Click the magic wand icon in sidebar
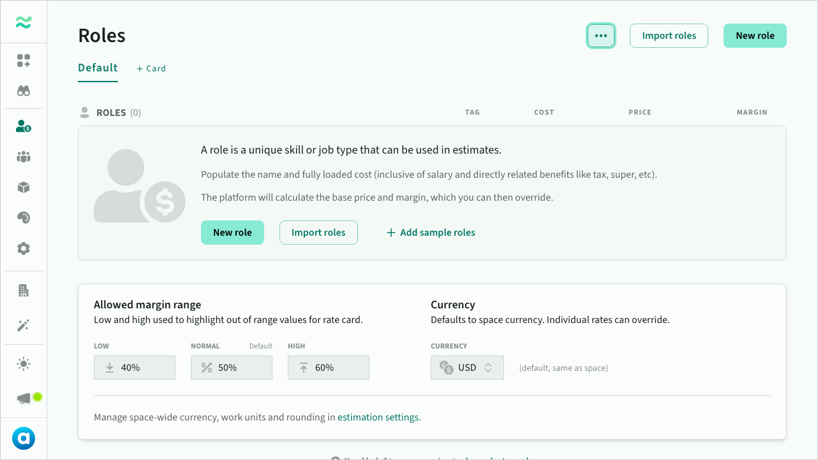 coord(24,326)
